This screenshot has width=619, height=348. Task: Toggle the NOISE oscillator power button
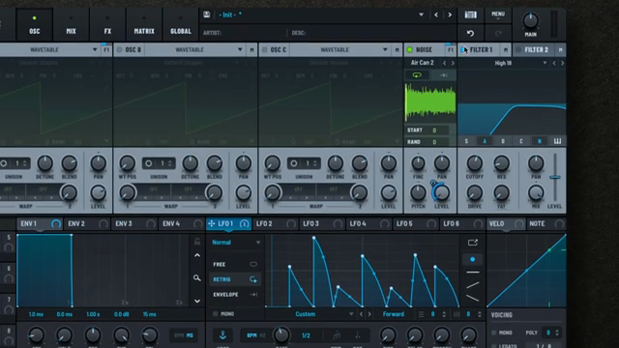coord(410,49)
